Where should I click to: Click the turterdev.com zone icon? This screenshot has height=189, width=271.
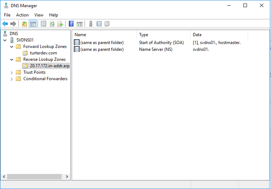click(x=25, y=53)
